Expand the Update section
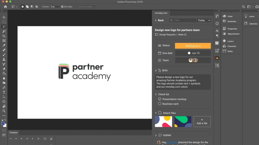The width and height of the screenshot is (259, 145). 156,135
